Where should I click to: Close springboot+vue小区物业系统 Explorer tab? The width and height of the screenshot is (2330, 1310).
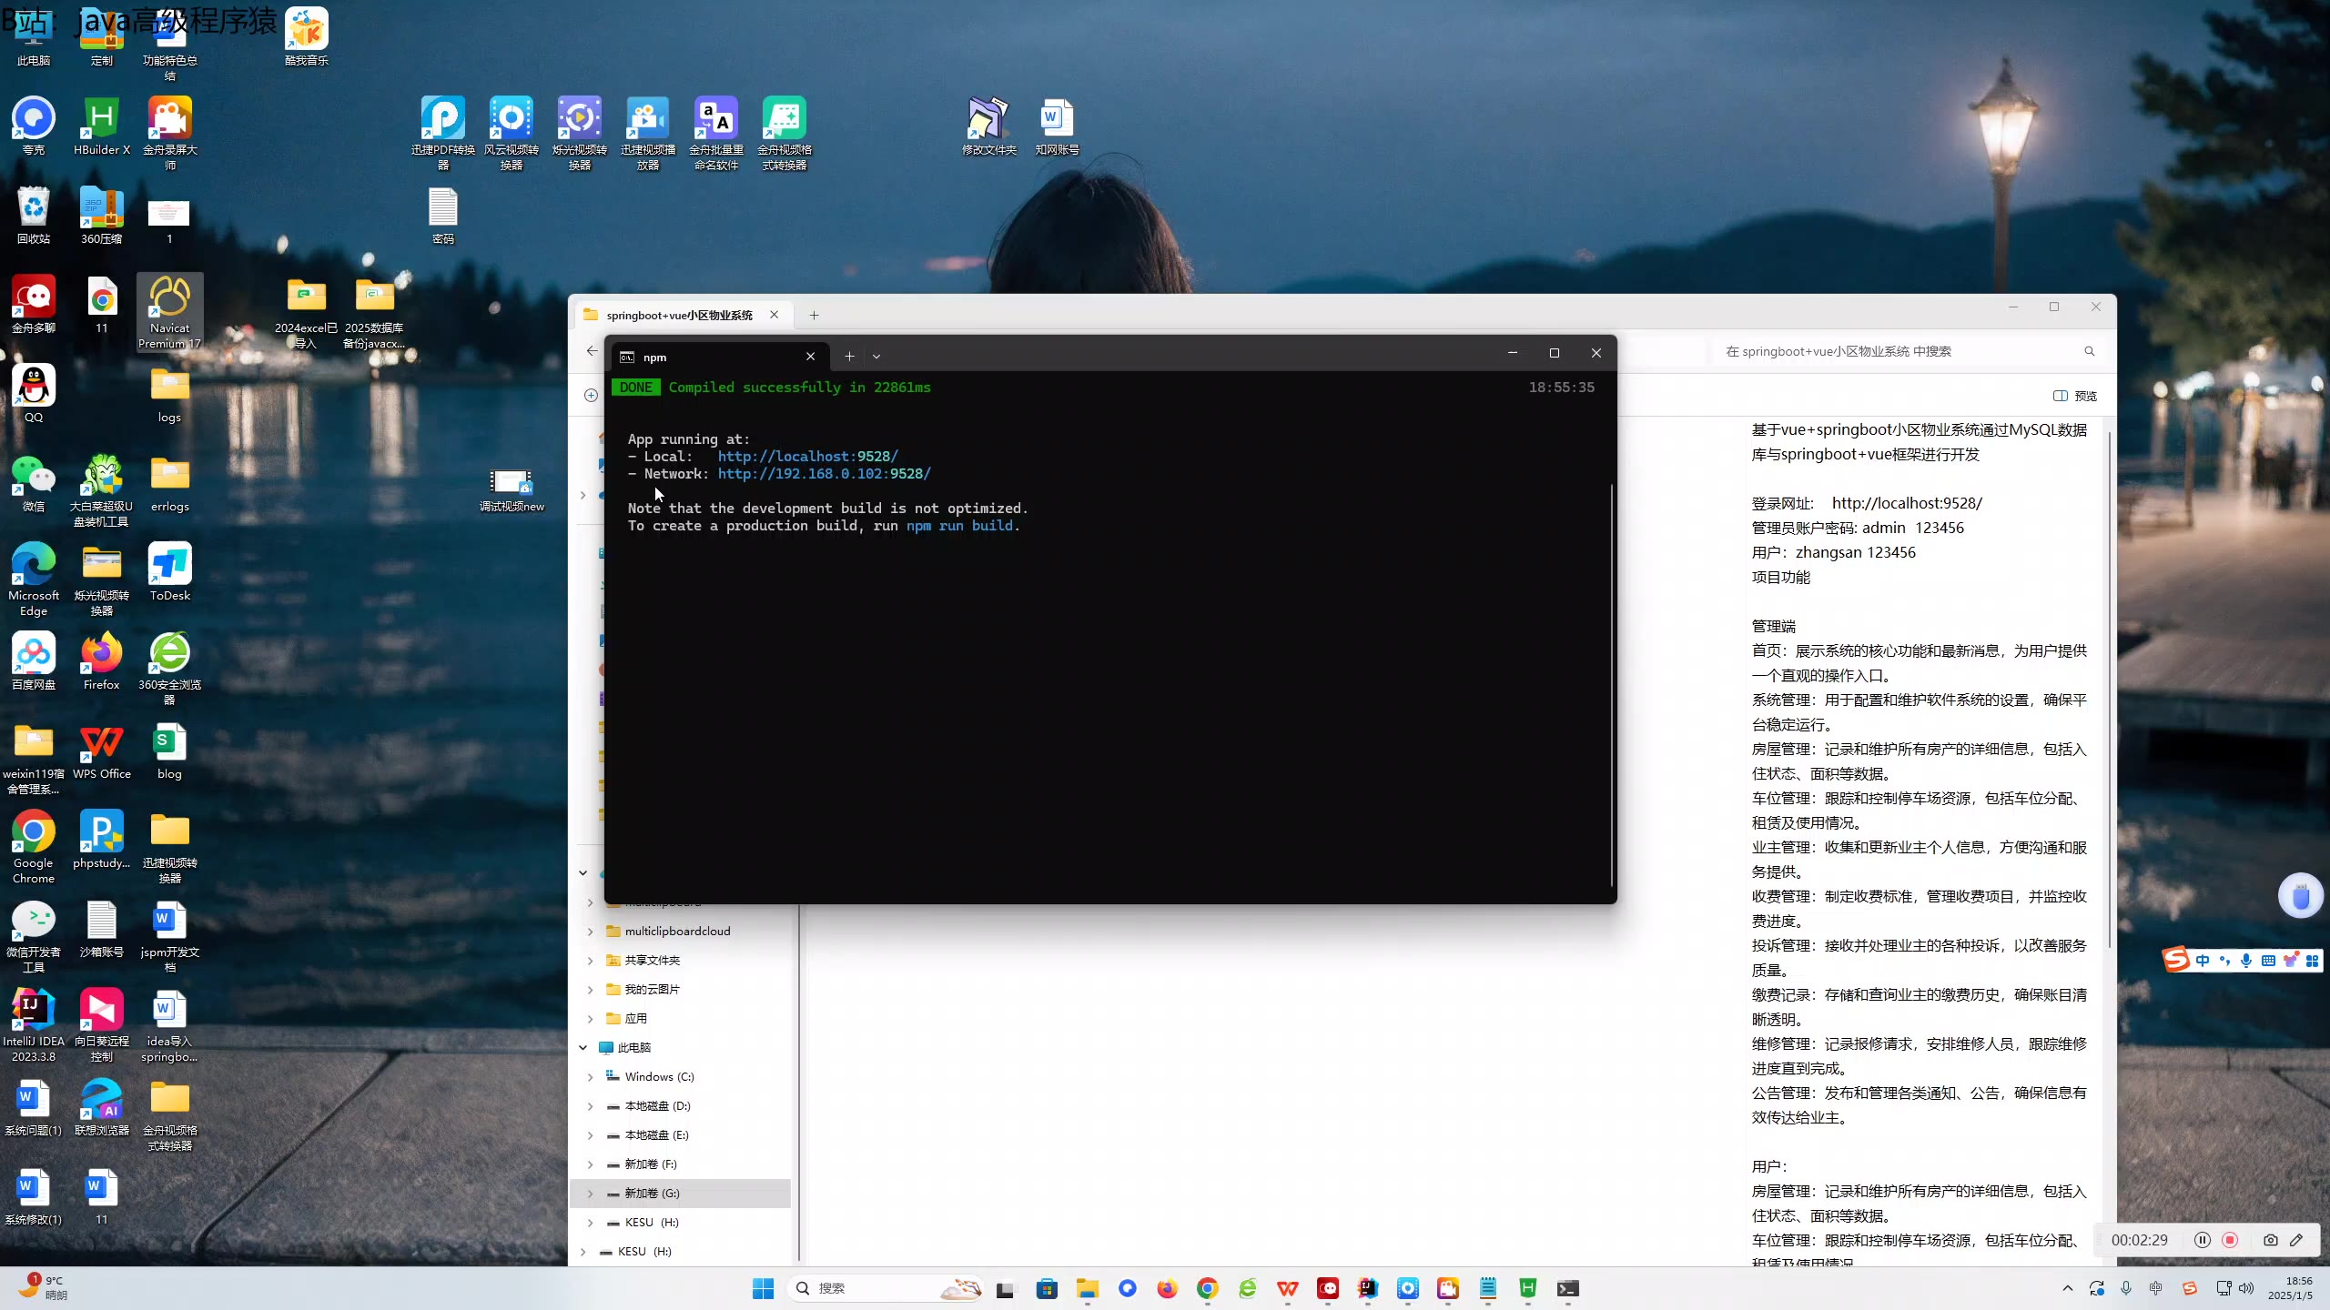tap(774, 315)
